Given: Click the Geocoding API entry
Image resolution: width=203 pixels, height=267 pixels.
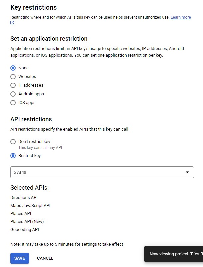Looking at the screenshot, I should (x=25, y=230).
